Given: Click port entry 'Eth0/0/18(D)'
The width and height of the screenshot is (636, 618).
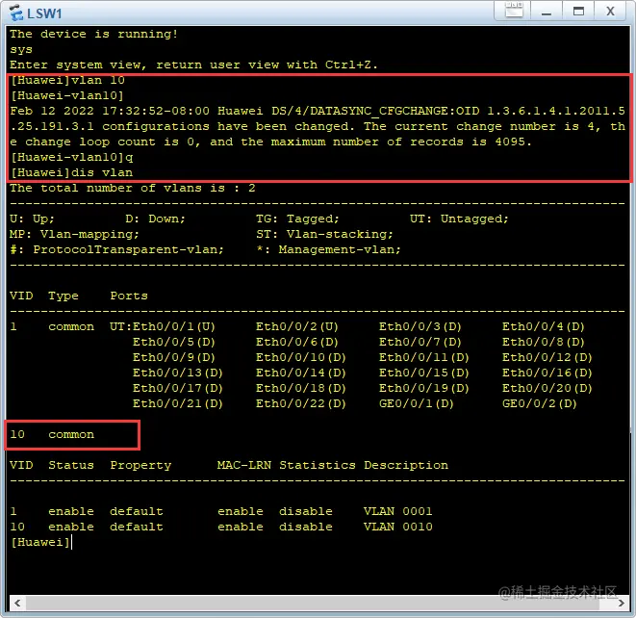Looking at the screenshot, I should (300, 388).
